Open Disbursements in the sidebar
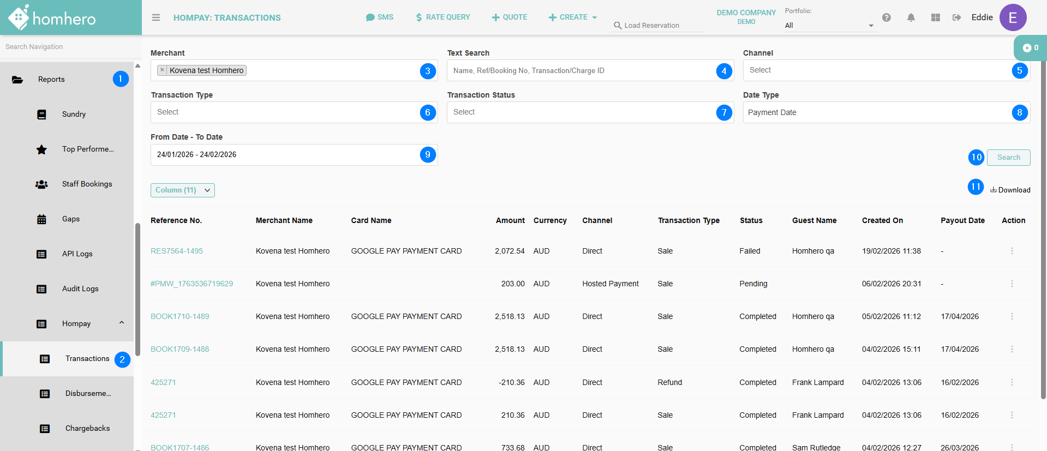1047x451 pixels. (88, 393)
